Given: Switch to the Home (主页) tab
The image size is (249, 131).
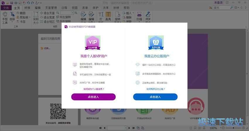Looking at the screenshot, I should (17, 8).
